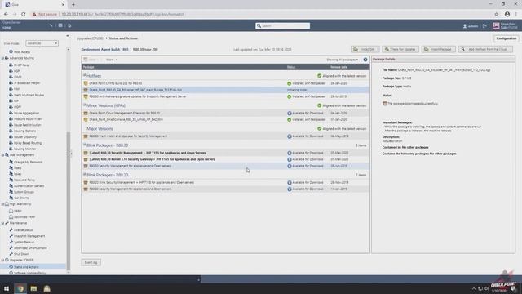Open the Password Policy page
This screenshot has height=294, width=522.
24,180
